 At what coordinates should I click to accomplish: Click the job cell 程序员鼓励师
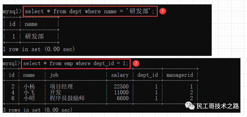click(67, 98)
